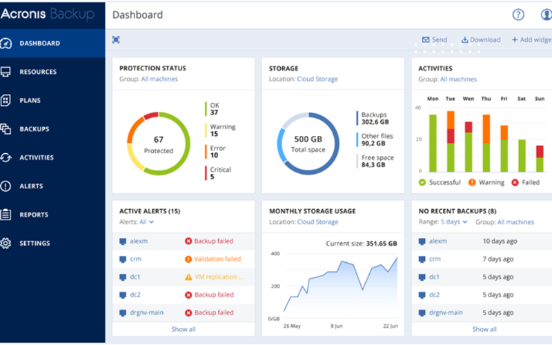The image size is (552, 345).
Task: Open alexm machine in Active Alerts list
Action: click(139, 241)
